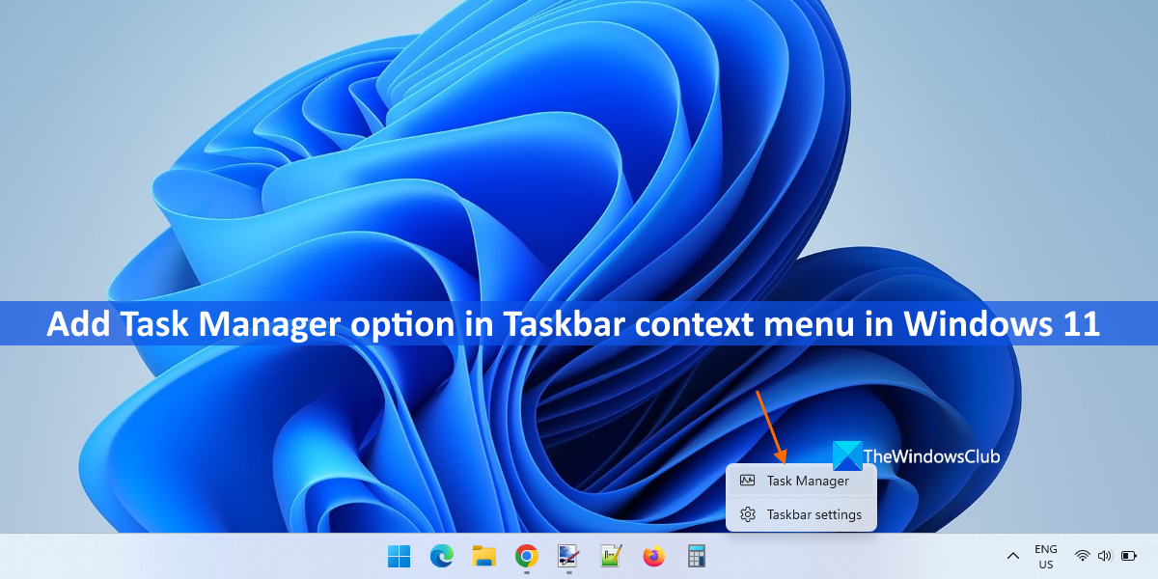
Task: Open the volume control icon
Action: click(x=1103, y=556)
